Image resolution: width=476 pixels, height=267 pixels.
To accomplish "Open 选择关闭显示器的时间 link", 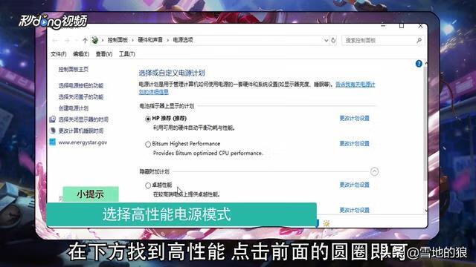I will tap(83, 119).
